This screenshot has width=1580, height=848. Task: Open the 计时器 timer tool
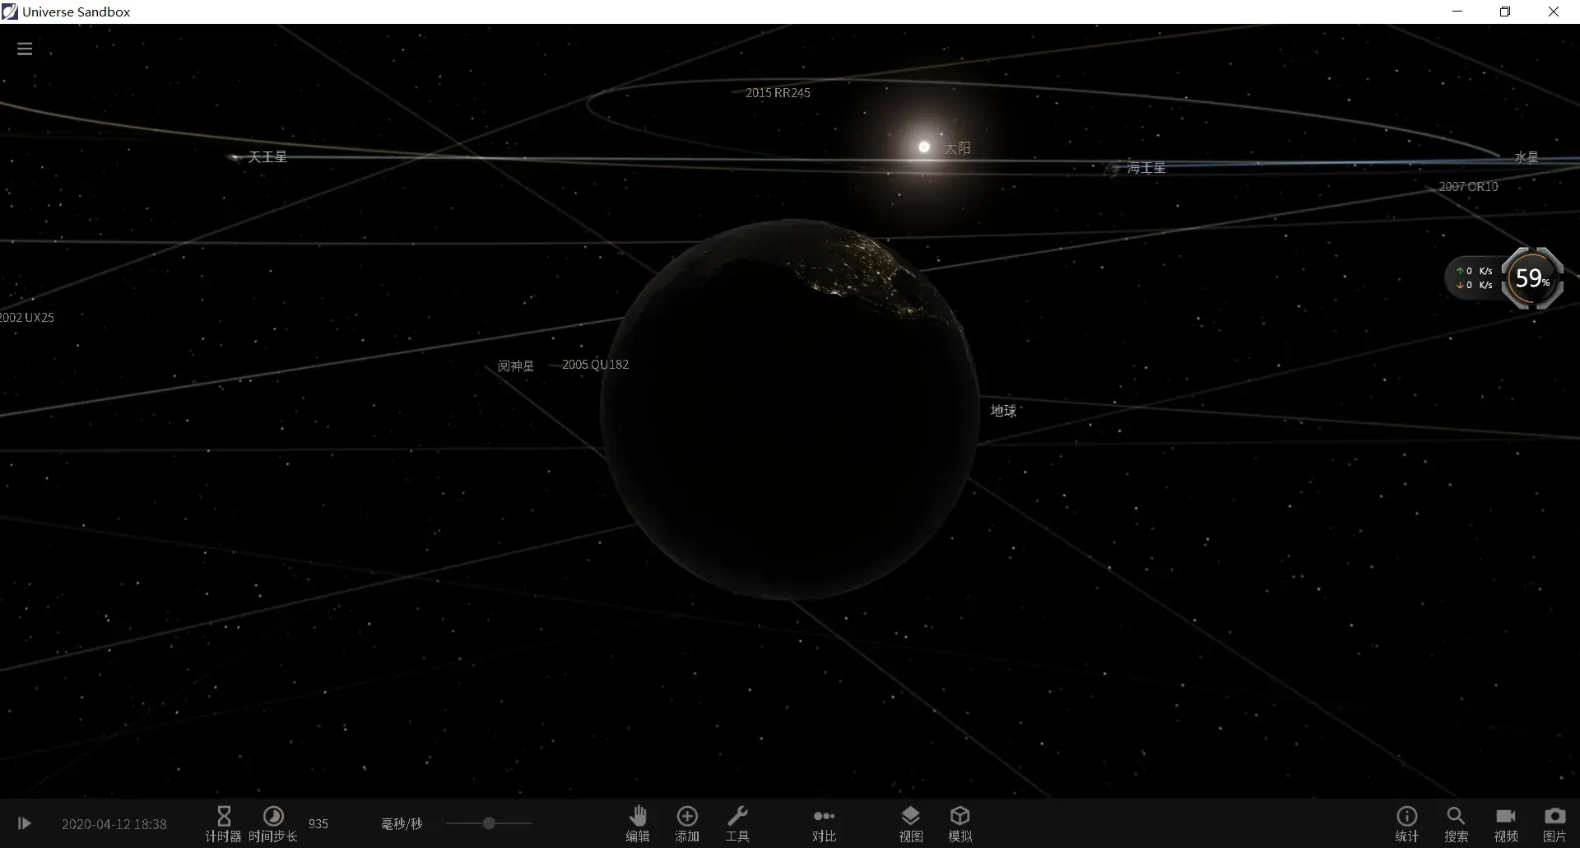(x=223, y=824)
